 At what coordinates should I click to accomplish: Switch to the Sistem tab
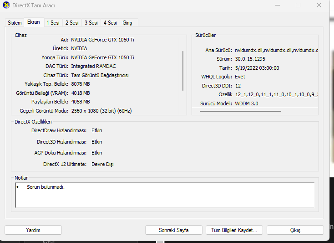(x=15, y=23)
